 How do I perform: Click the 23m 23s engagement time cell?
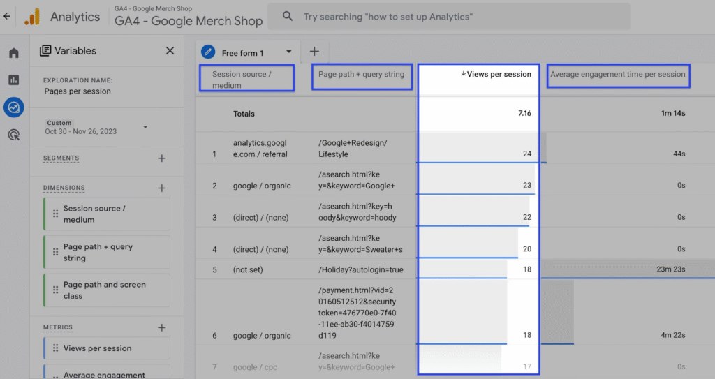[x=671, y=269]
